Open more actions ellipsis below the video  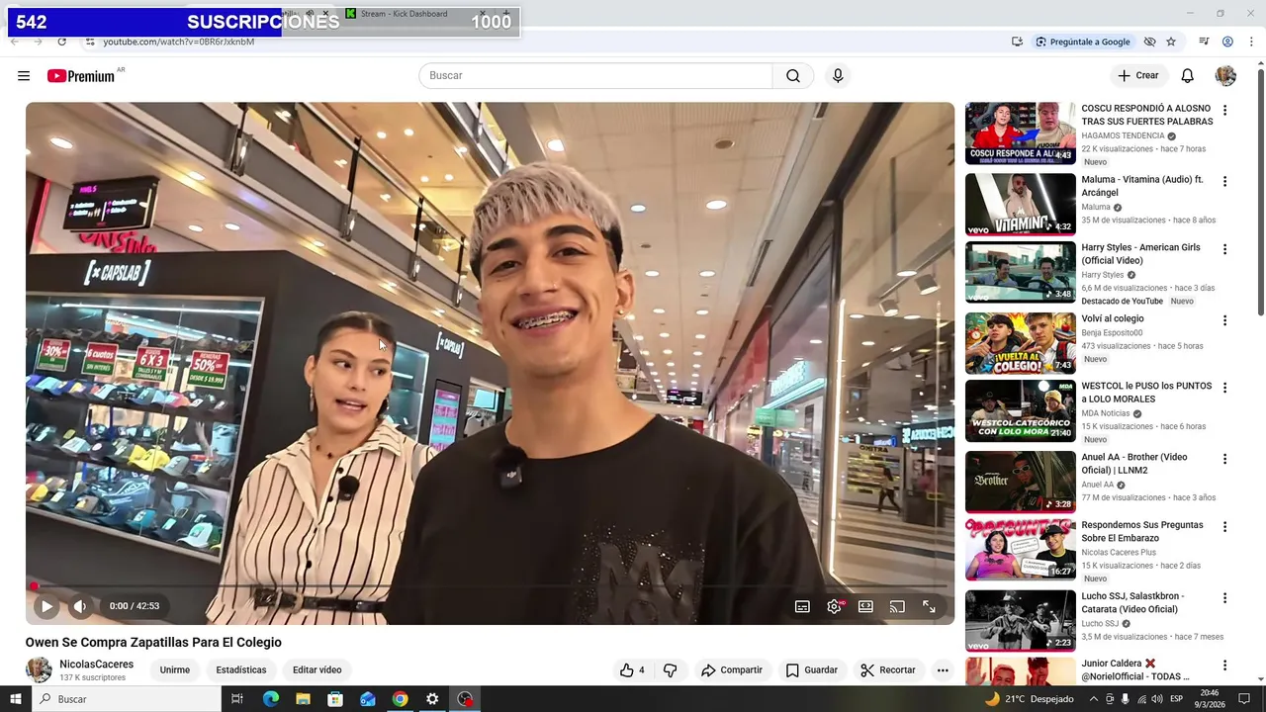coord(943,670)
